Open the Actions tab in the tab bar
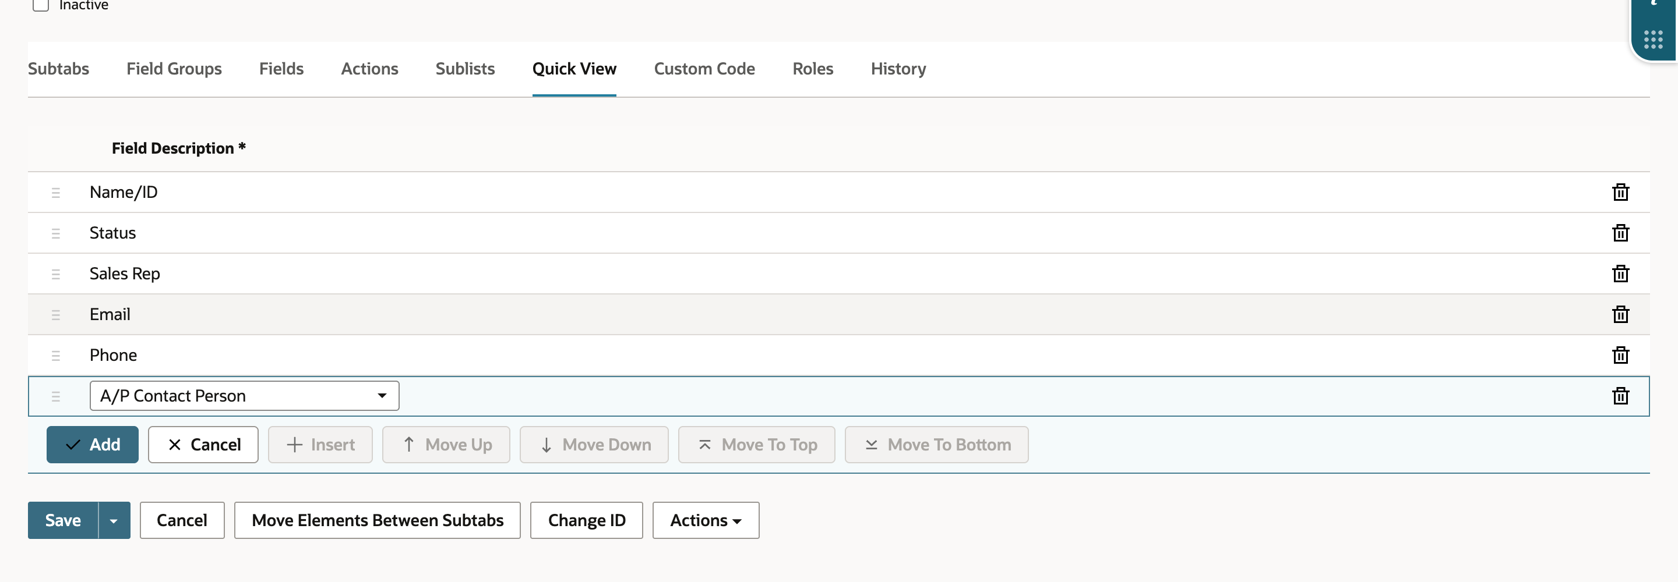Image resolution: width=1678 pixels, height=582 pixels. 369,68
